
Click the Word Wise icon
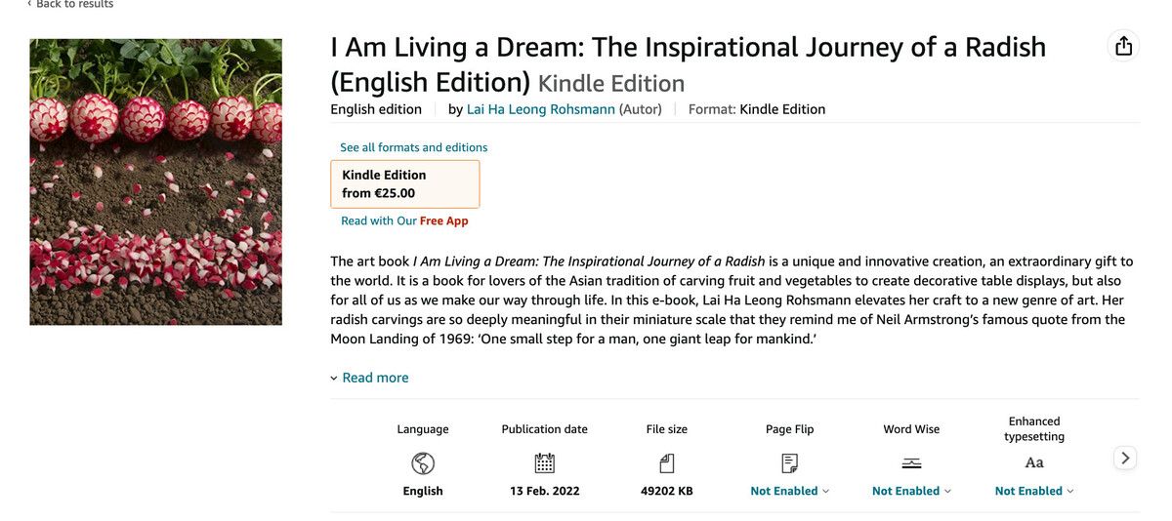pos(911,462)
